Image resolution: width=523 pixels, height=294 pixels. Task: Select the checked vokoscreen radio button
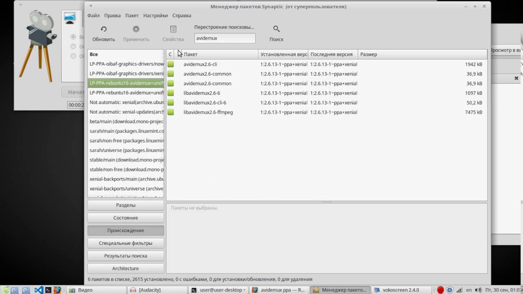[74, 37]
